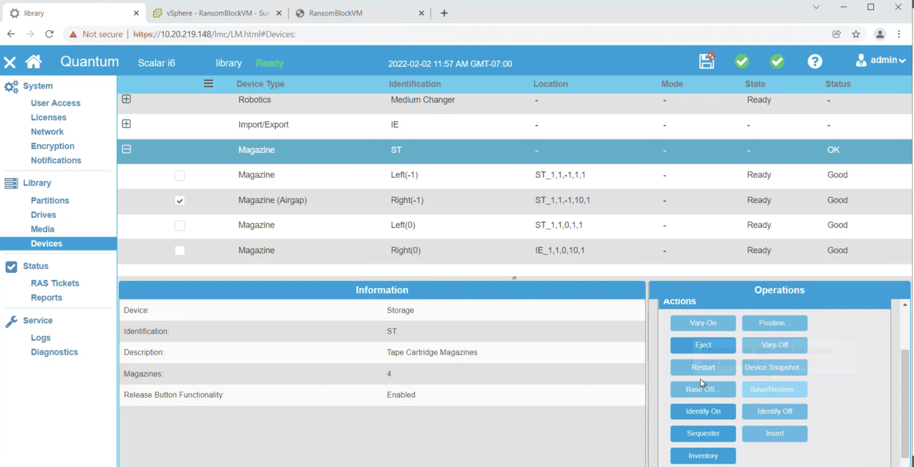
Task: Click the Eject button
Action: pos(703,345)
